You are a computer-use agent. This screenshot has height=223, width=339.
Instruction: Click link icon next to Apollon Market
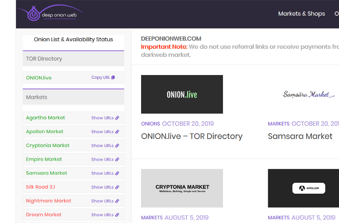tap(117, 132)
